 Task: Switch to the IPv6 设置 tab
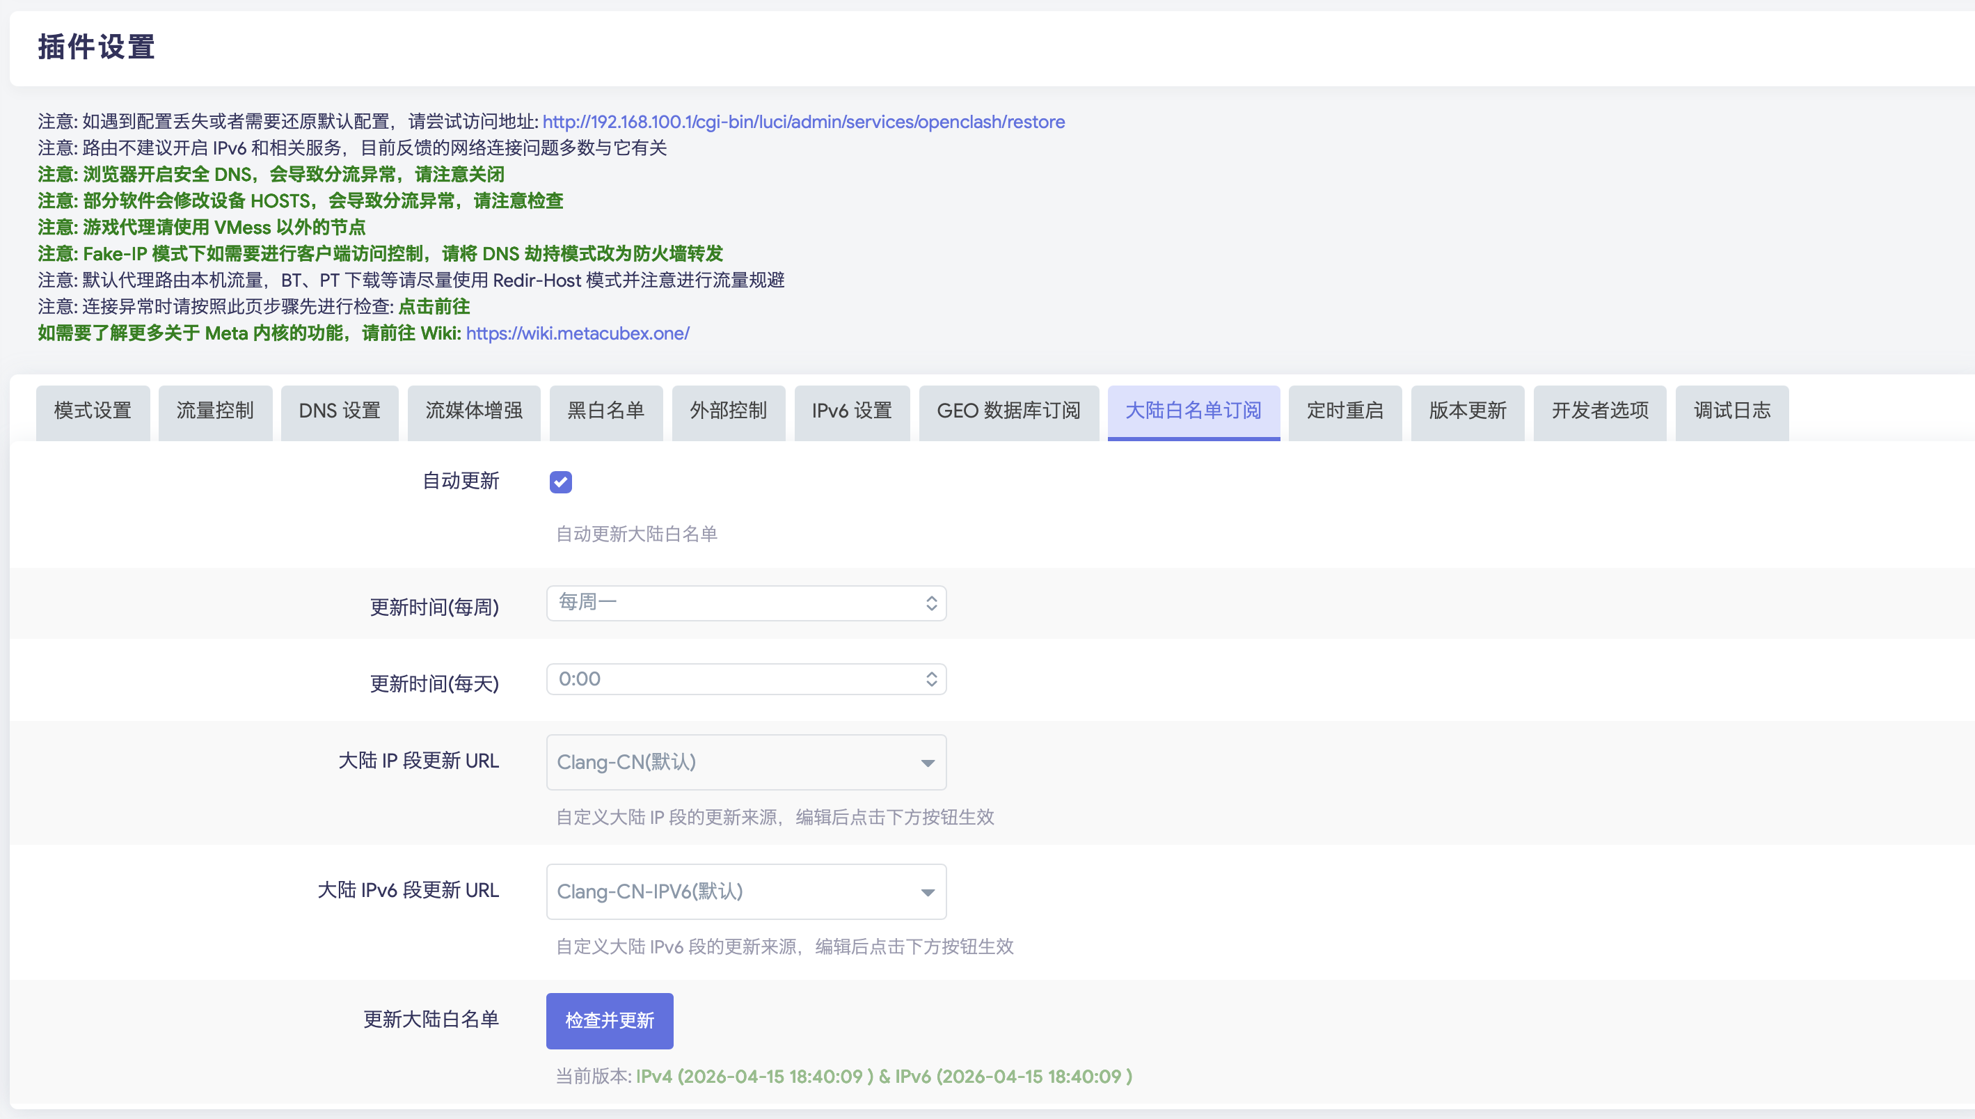pos(852,412)
